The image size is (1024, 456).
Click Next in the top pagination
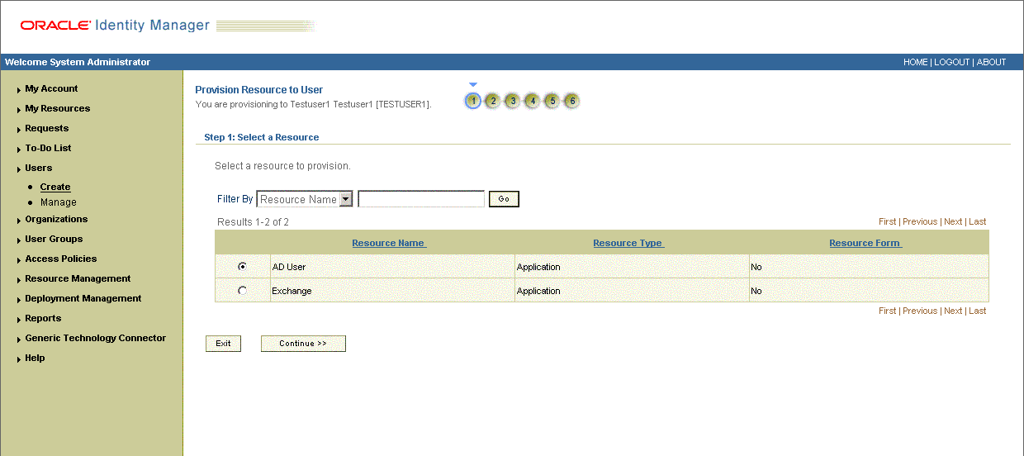(953, 221)
